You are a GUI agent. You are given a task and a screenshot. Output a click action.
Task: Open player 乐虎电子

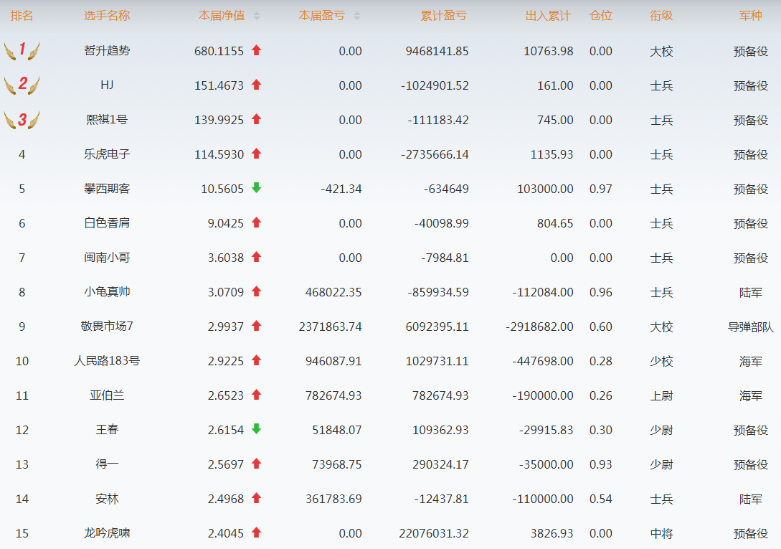click(x=107, y=154)
